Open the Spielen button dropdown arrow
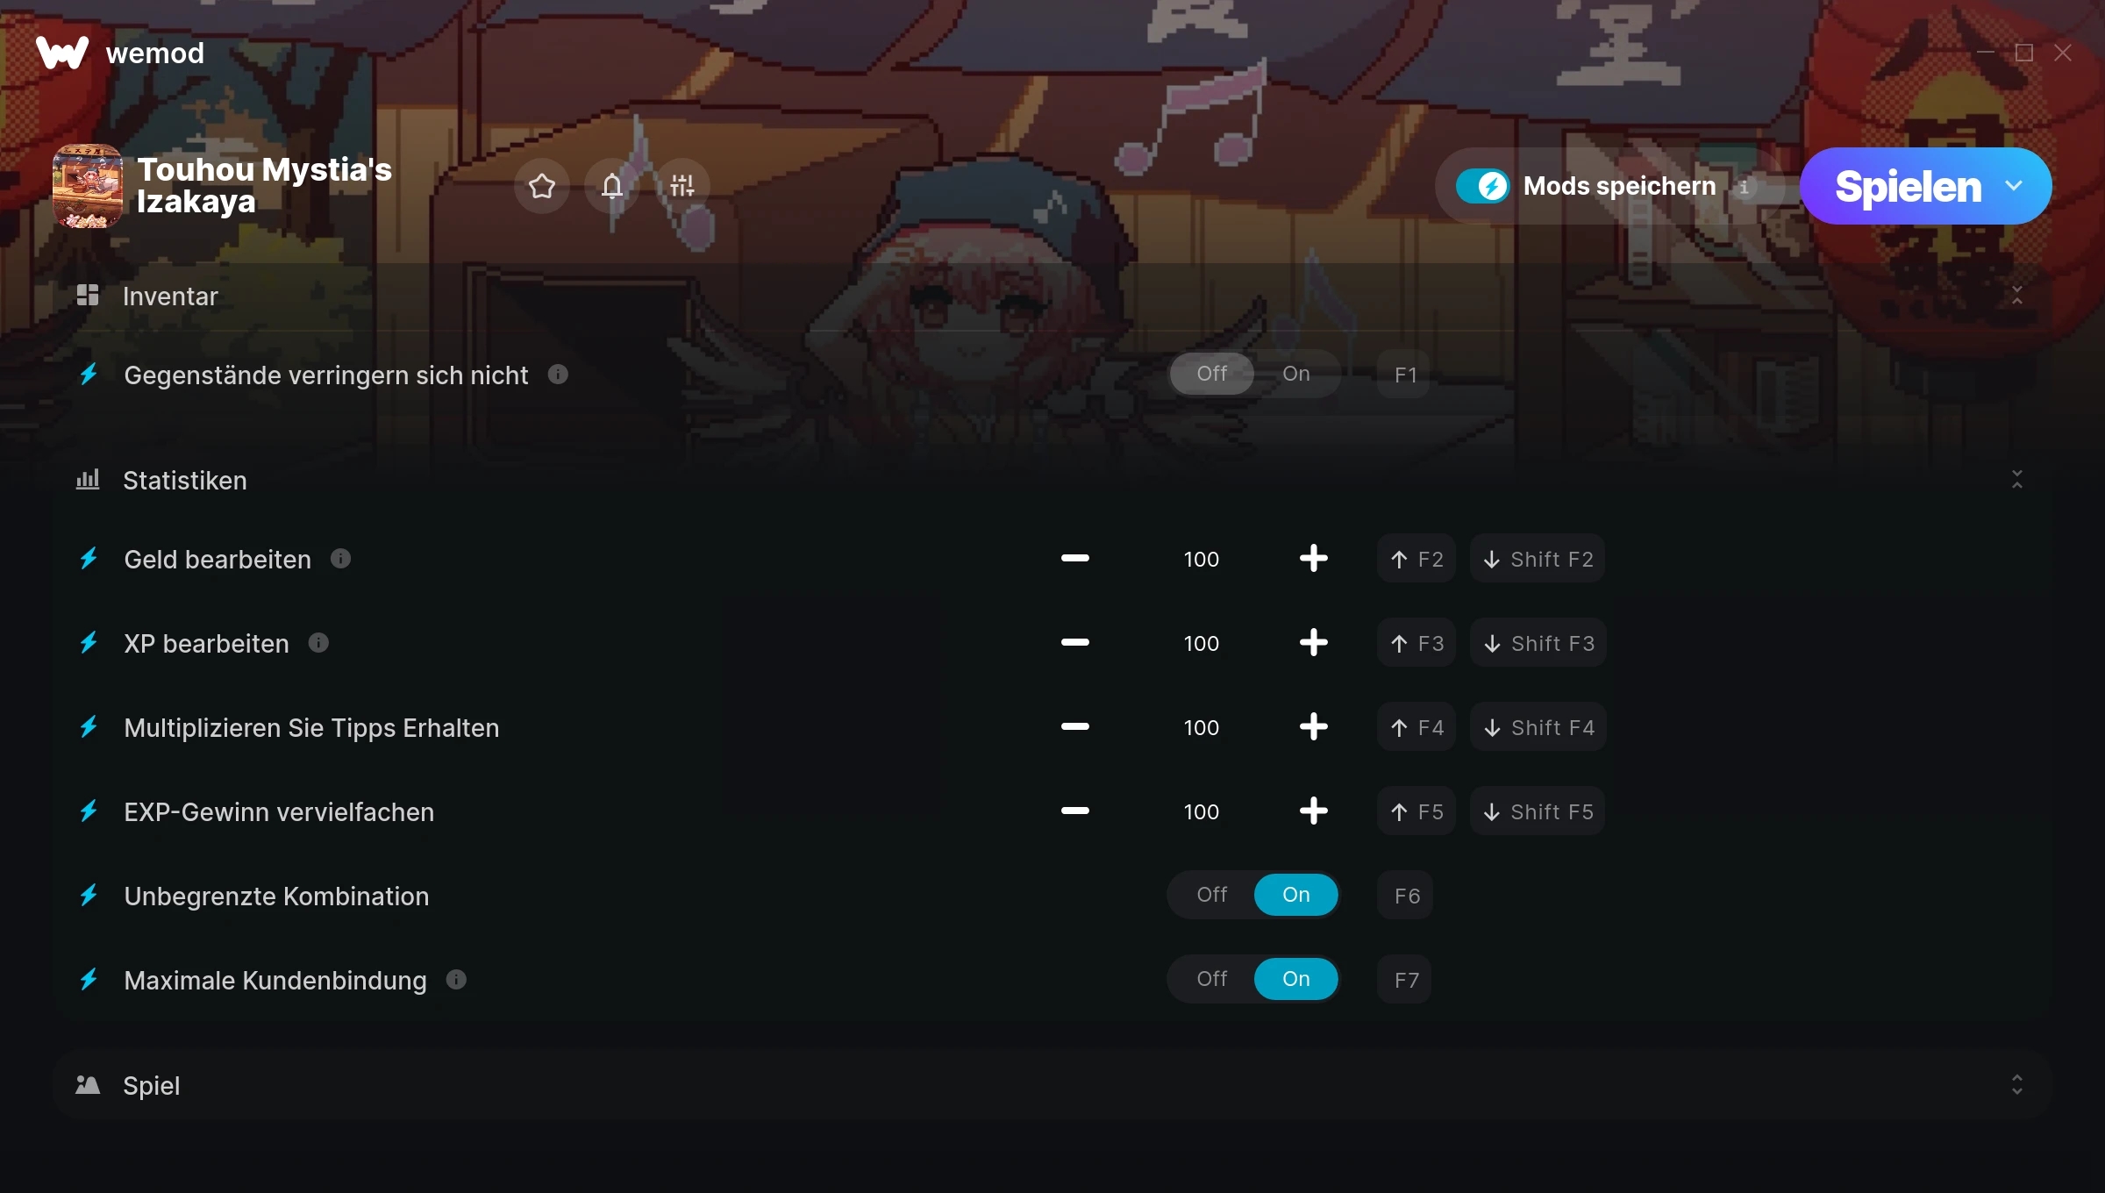 (x=2014, y=186)
